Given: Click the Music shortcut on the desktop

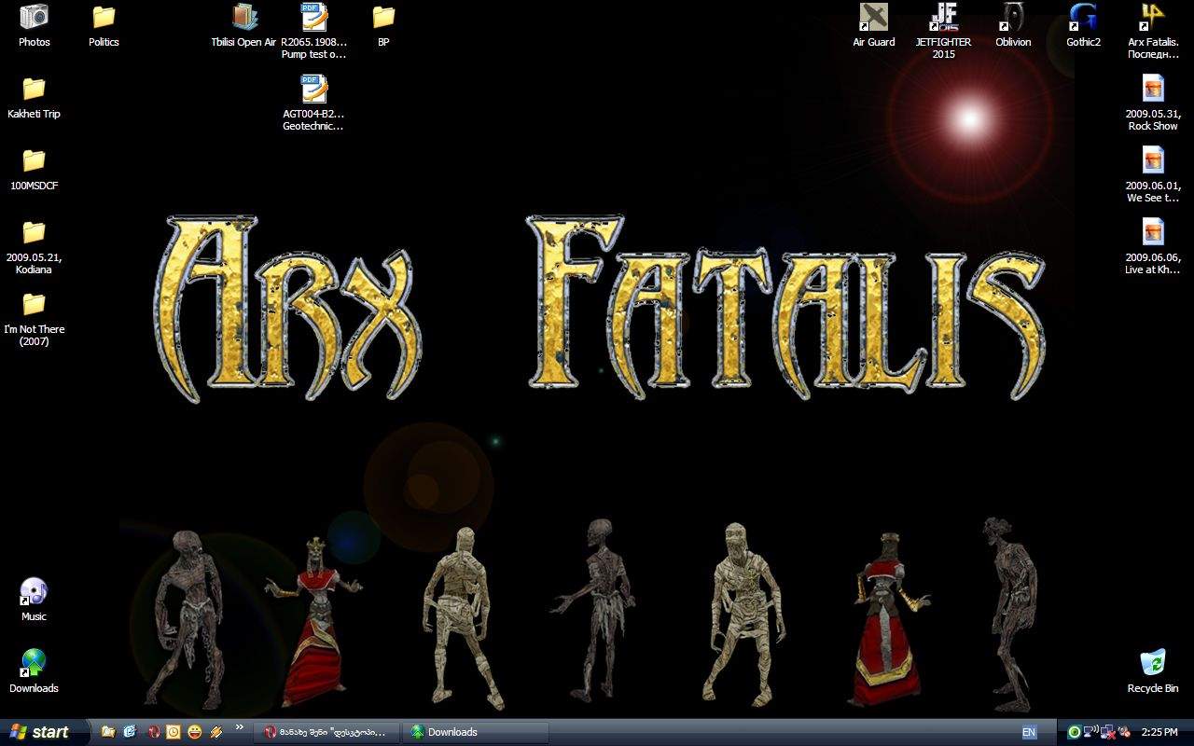Looking at the screenshot, I should pyautogui.click(x=34, y=593).
